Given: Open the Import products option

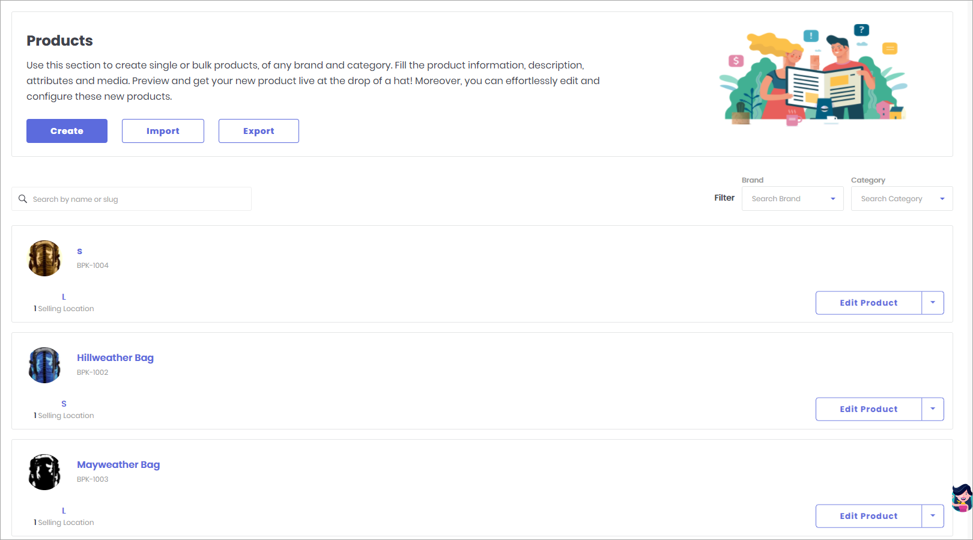Looking at the screenshot, I should pos(163,131).
